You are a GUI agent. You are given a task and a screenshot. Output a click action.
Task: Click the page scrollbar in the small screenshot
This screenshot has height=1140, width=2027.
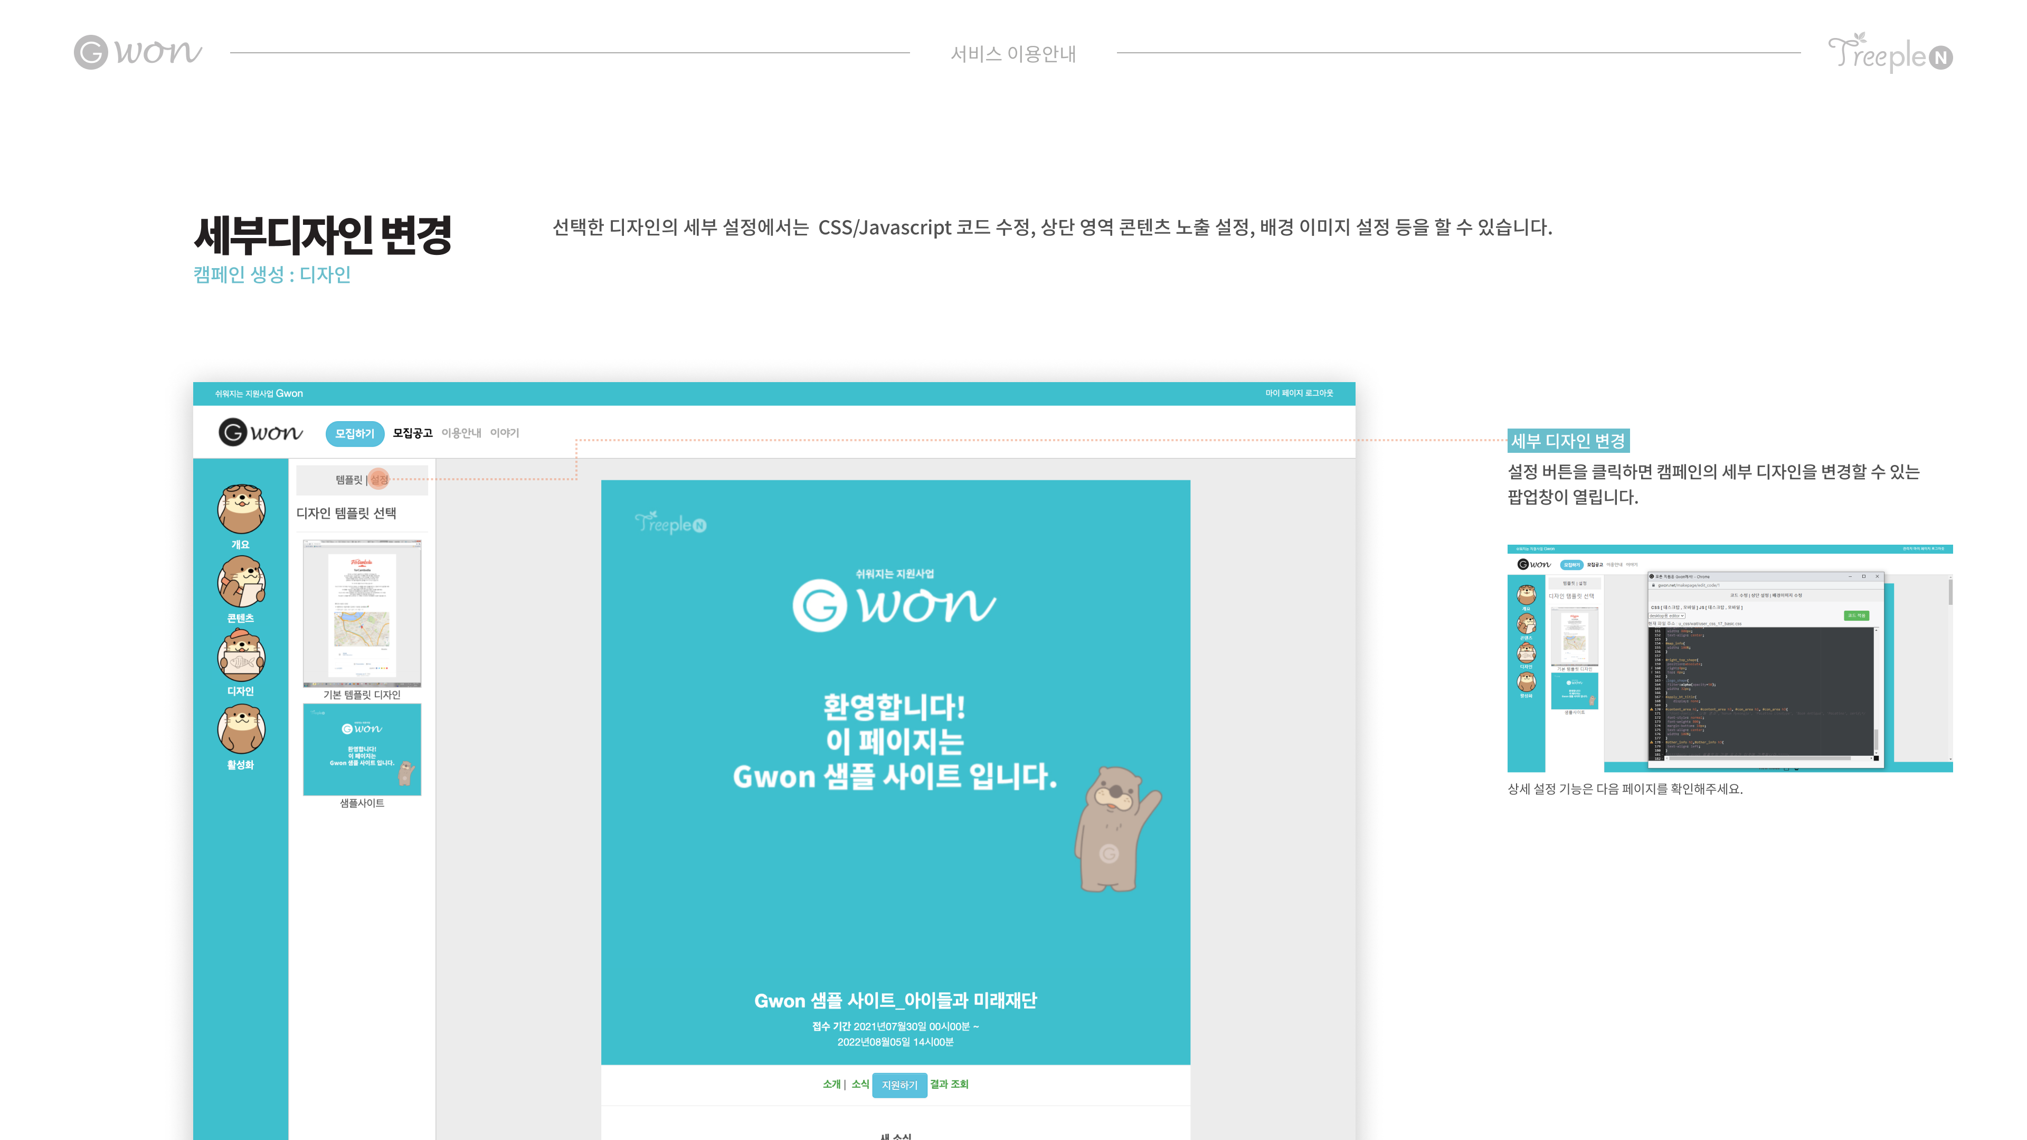pos(1950,669)
